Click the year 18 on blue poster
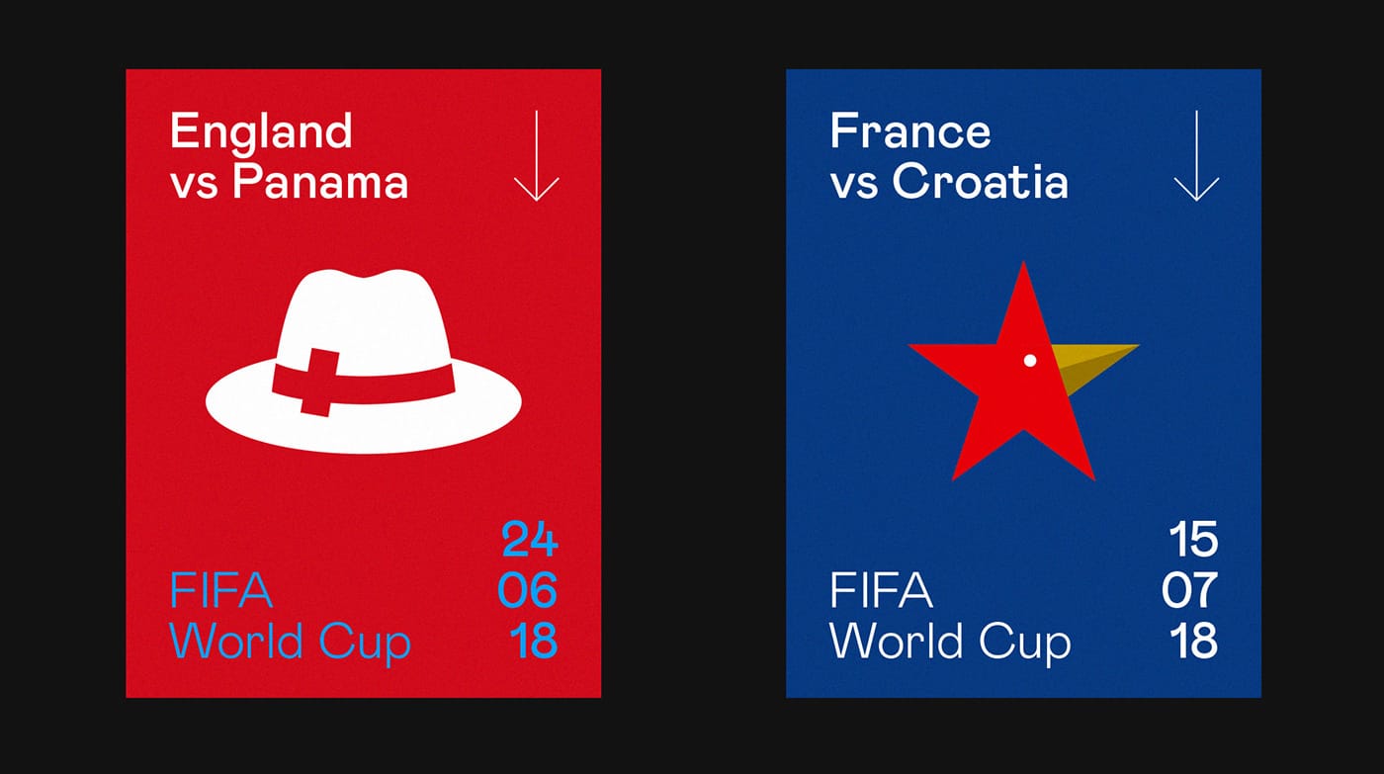This screenshot has height=774, width=1384. [1193, 642]
